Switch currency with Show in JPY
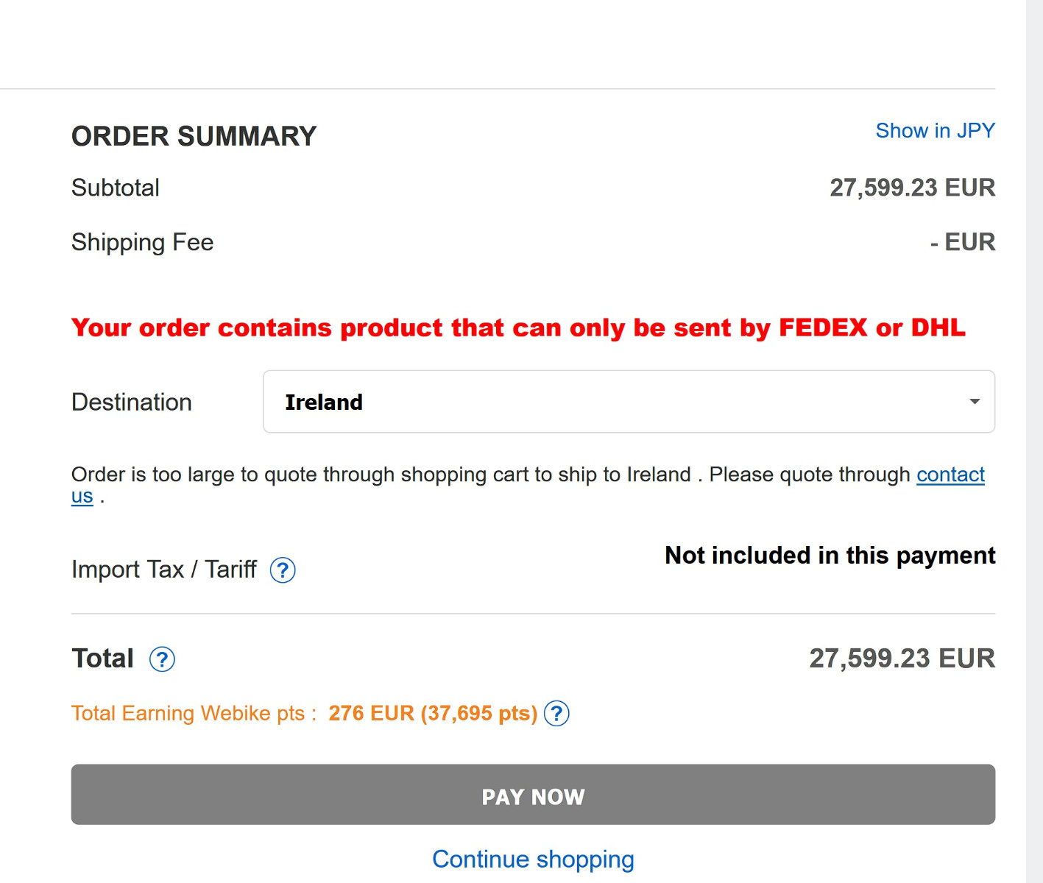1043x883 pixels. tap(935, 131)
